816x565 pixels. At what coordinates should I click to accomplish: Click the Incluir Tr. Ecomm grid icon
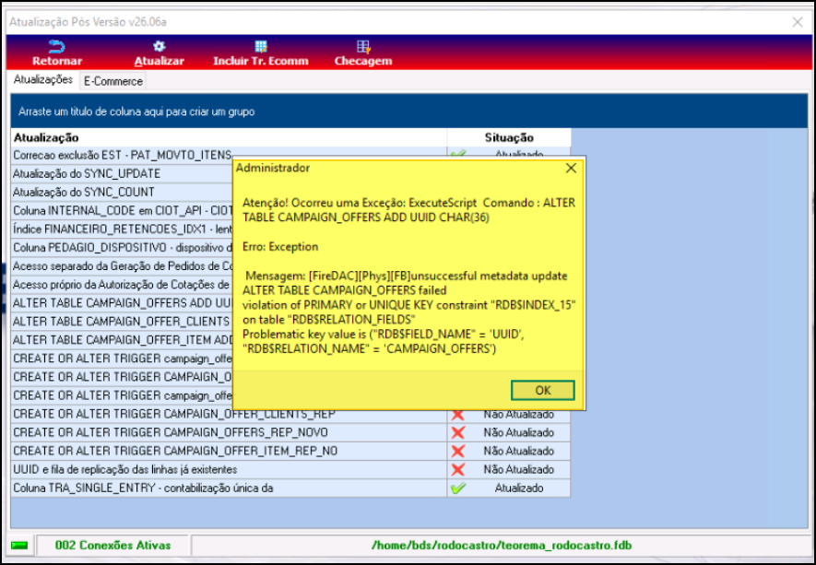[x=261, y=47]
